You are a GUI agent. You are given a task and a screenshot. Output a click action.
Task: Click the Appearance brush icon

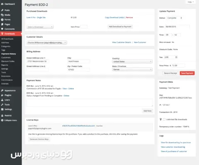2,91
